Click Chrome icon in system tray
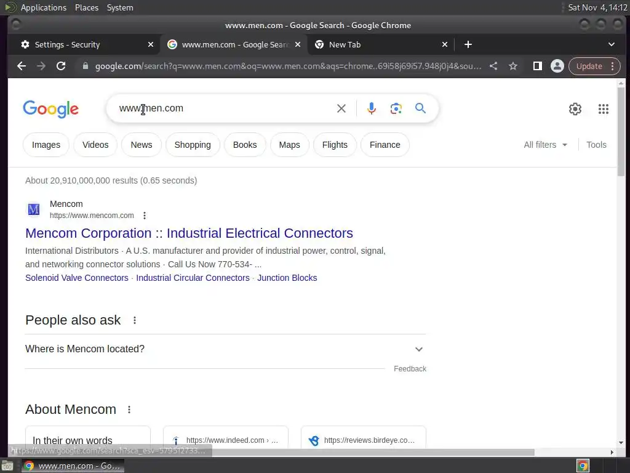 pos(583,466)
